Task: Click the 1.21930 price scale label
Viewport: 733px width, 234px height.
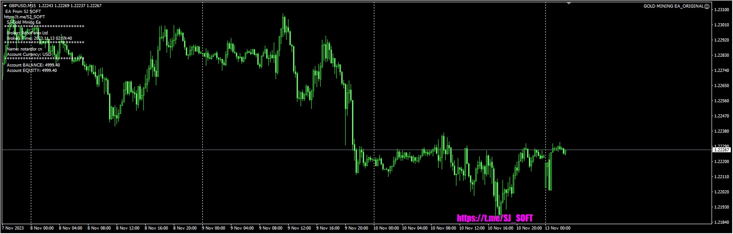Action: pos(722,207)
